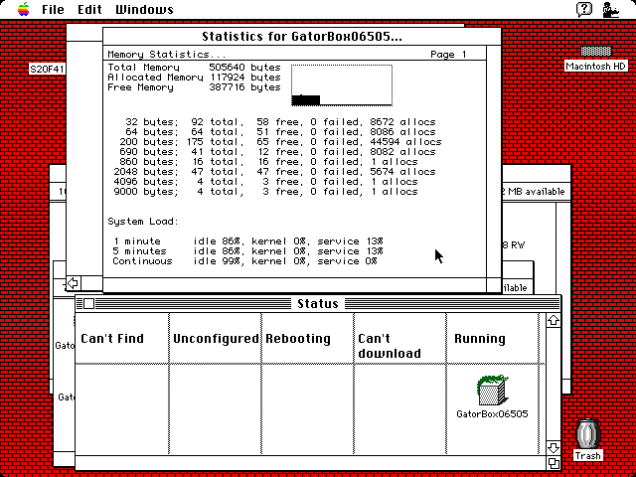Screen dimensions: 636x477
Task: Click the S20F41 desktop label
Action: pyautogui.click(x=47, y=69)
